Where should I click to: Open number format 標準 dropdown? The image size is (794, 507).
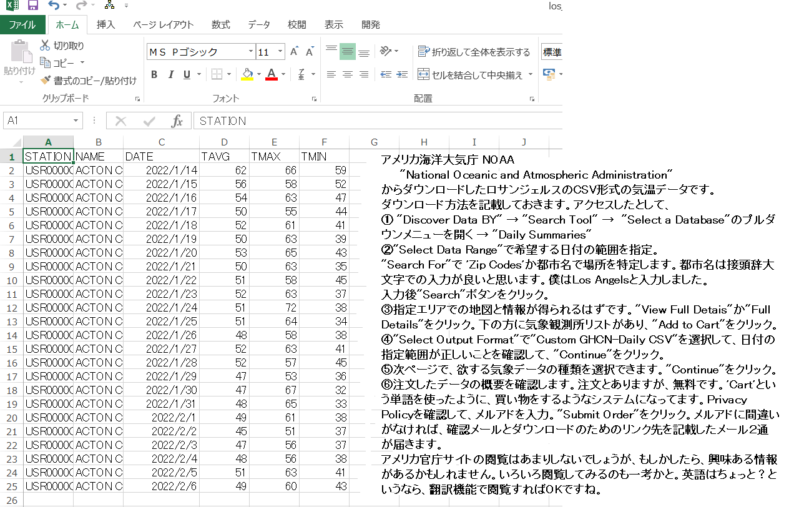552,52
